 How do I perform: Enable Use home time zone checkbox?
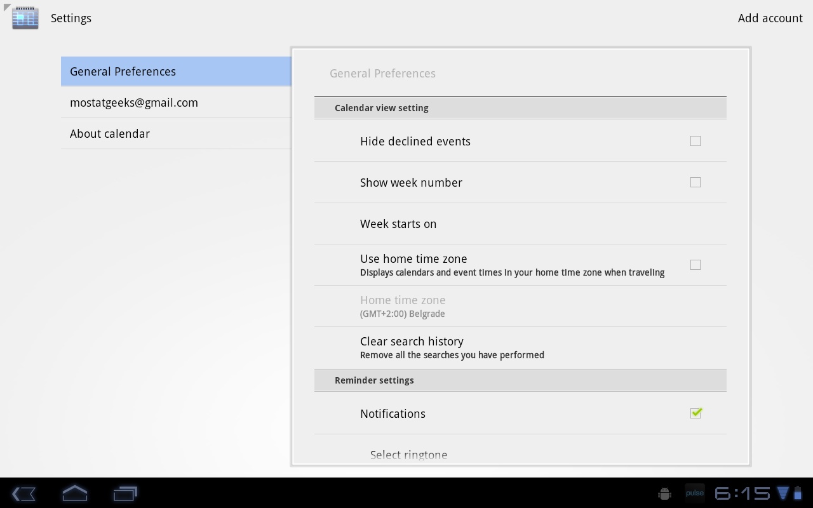(x=695, y=265)
